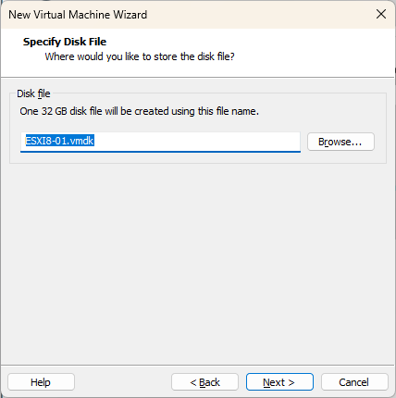Click the '.vmdk' extension in the file name
396x398 pixels.
click(x=80, y=141)
